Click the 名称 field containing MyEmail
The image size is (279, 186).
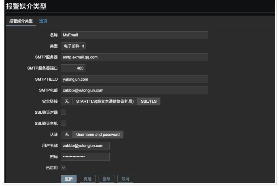[134, 35]
